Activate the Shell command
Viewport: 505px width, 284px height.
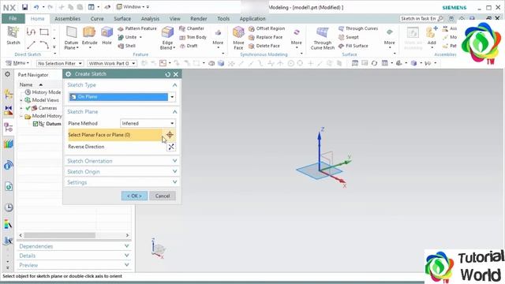pyautogui.click(x=126, y=46)
